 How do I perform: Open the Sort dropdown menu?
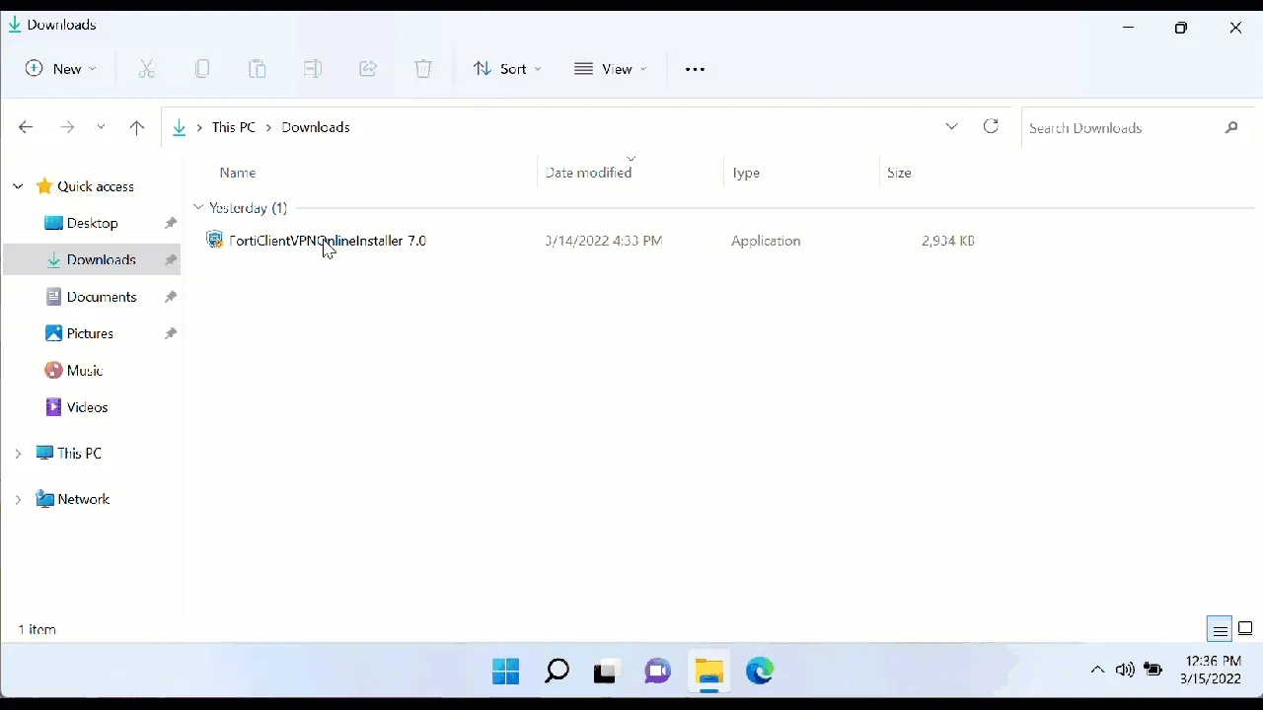click(507, 69)
